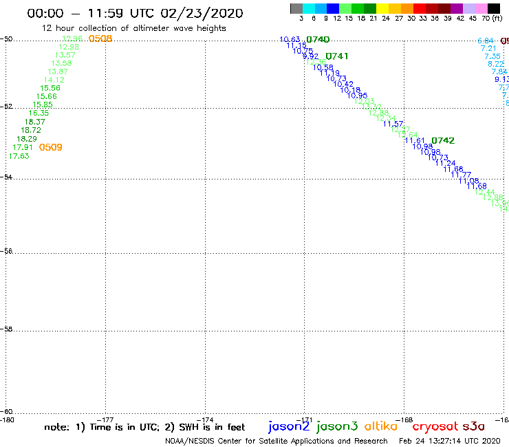This screenshot has width=509, height=447.
Task: Click wave height value 17.91
Action: point(23,147)
